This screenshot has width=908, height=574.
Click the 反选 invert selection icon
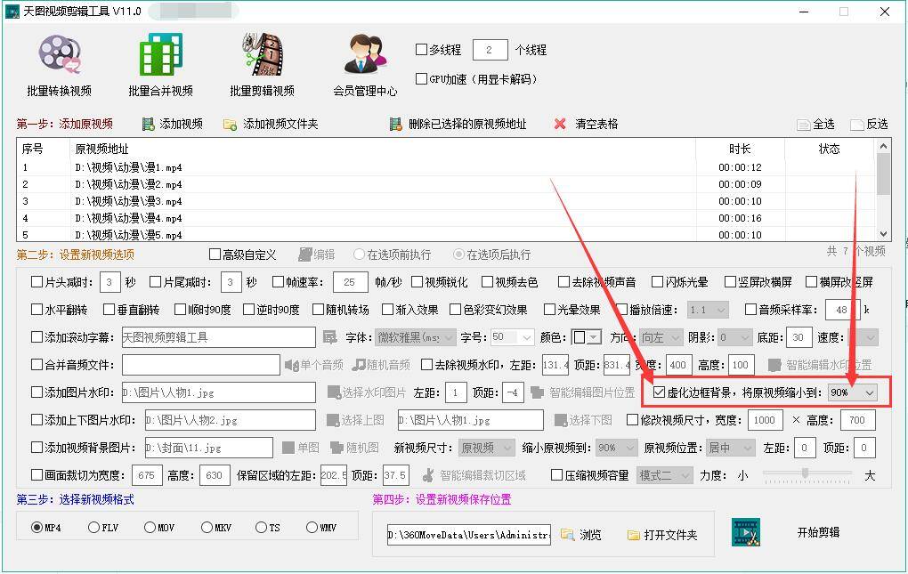(x=857, y=125)
